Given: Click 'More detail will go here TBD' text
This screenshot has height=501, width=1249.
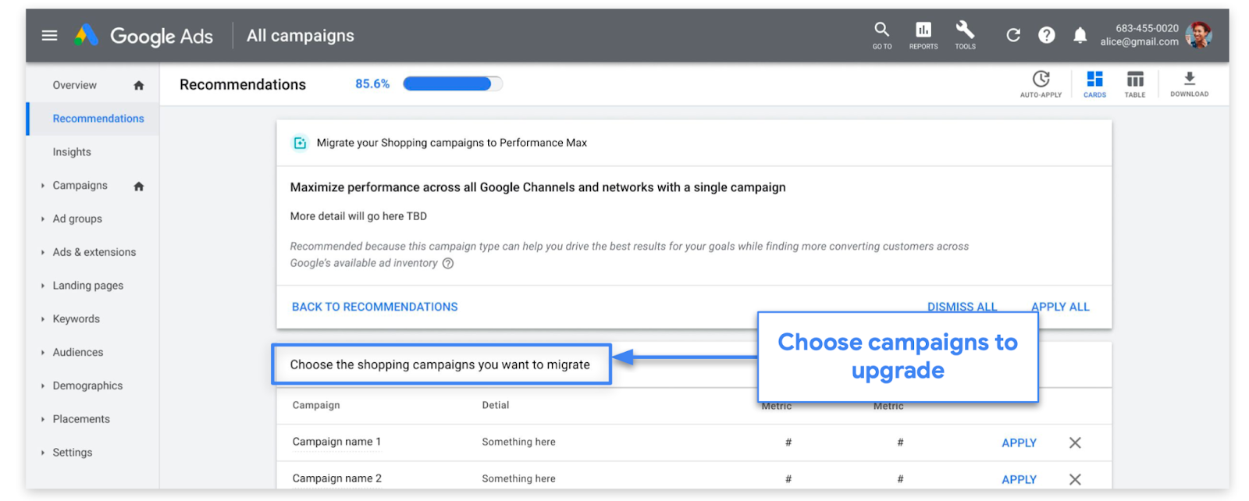Looking at the screenshot, I should tap(358, 217).
